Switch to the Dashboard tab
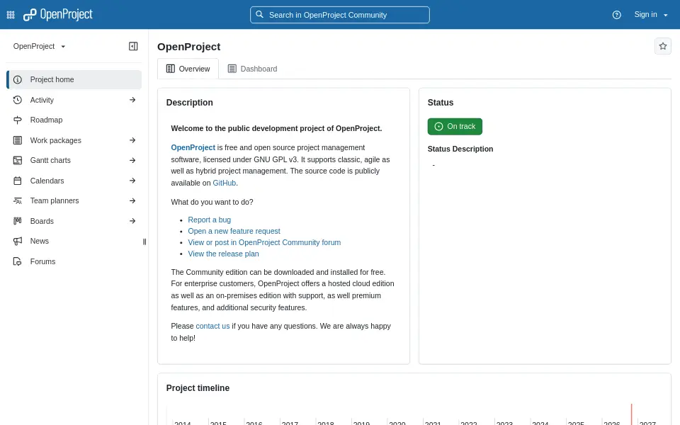The image size is (680, 425). click(252, 69)
